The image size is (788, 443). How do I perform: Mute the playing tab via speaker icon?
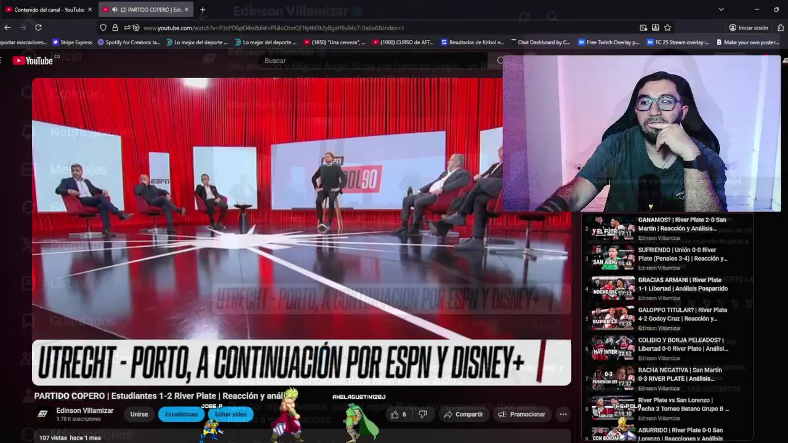pyautogui.click(x=115, y=9)
